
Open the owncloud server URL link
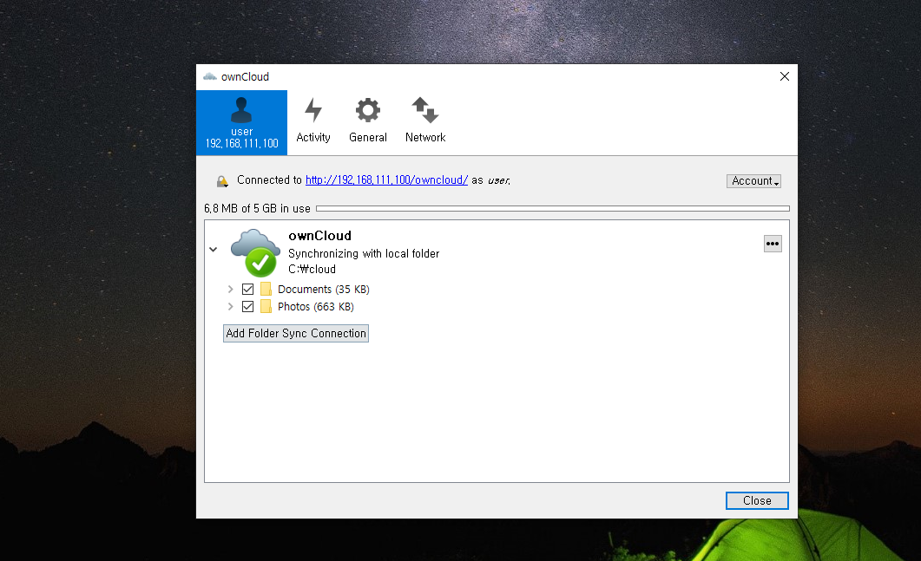pyautogui.click(x=386, y=180)
